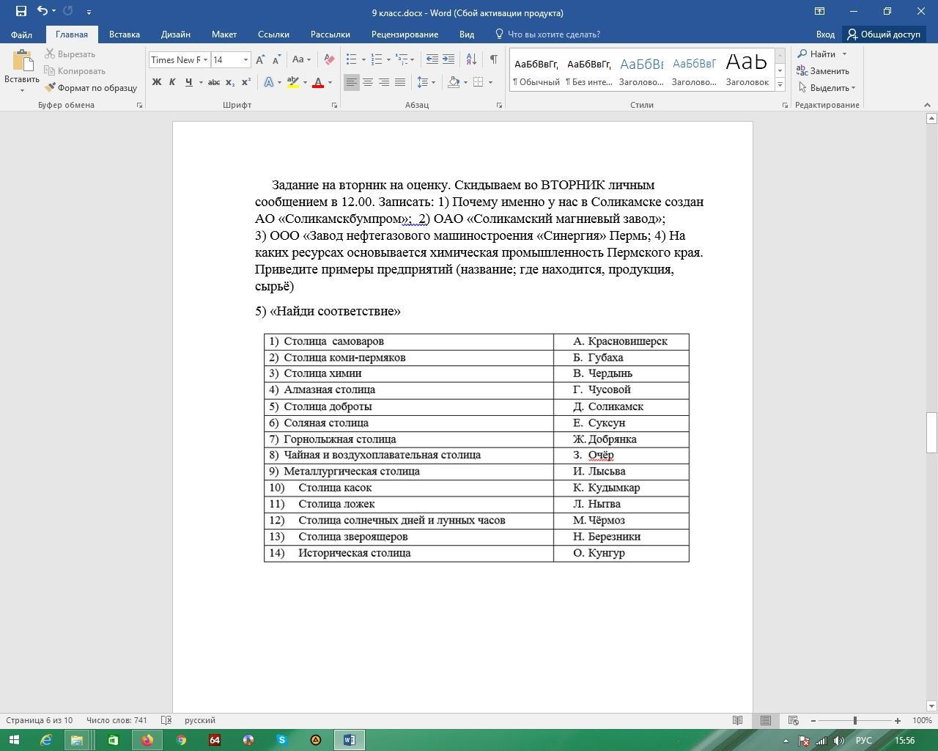Toggle show paragraph marks (¶)

[494, 60]
